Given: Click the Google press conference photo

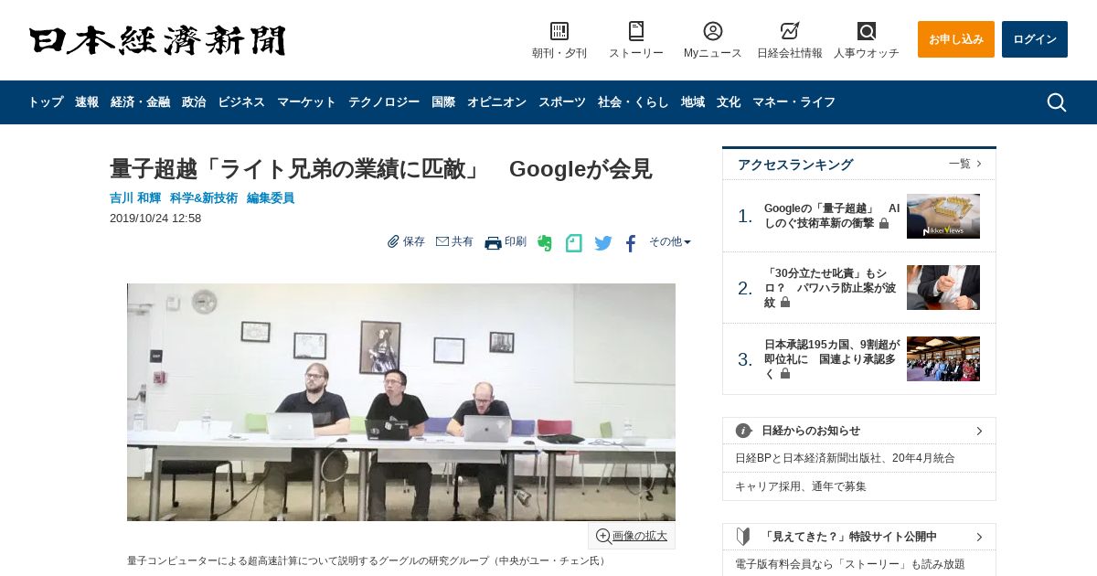Looking at the screenshot, I should pyautogui.click(x=401, y=402).
